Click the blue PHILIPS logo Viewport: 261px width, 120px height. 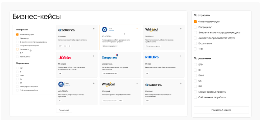[x=152, y=57]
